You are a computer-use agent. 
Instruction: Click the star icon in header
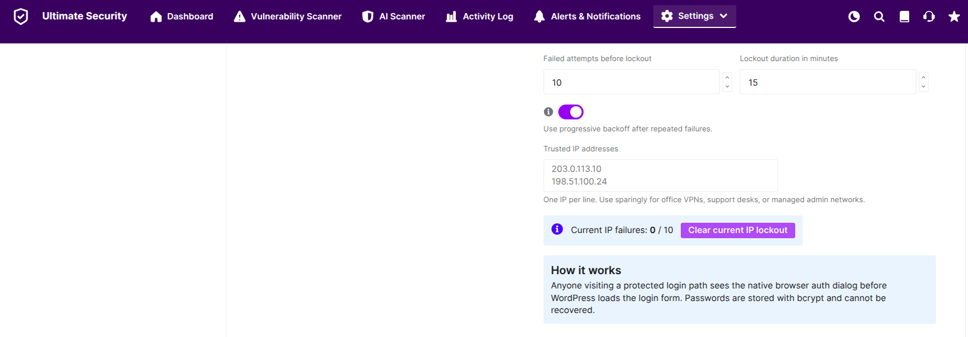[x=954, y=17]
